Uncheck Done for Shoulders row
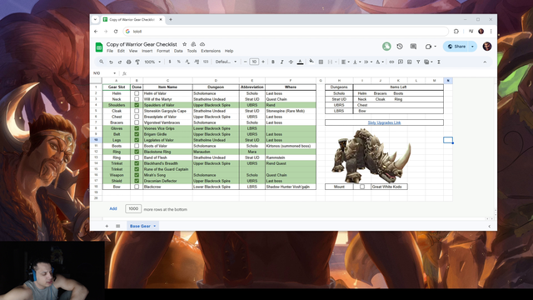Viewport: 533px width, 300px height. coord(137,105)
